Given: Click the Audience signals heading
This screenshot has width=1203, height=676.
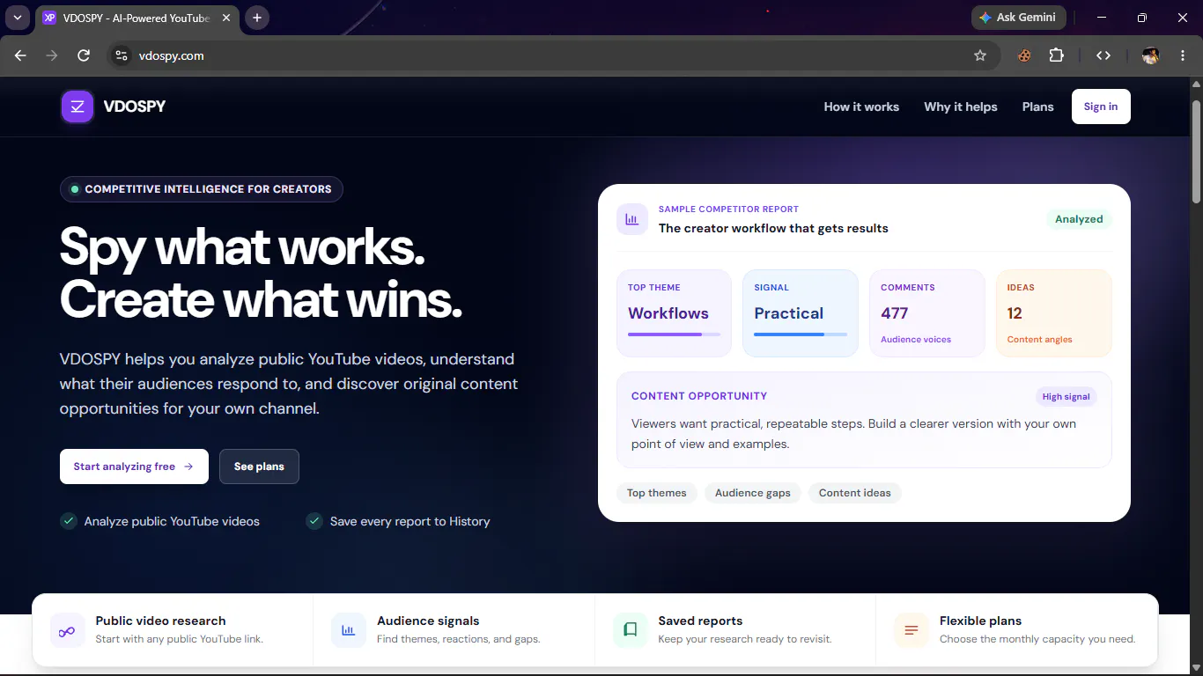Looking at the screenshot, I should point(428,621).
